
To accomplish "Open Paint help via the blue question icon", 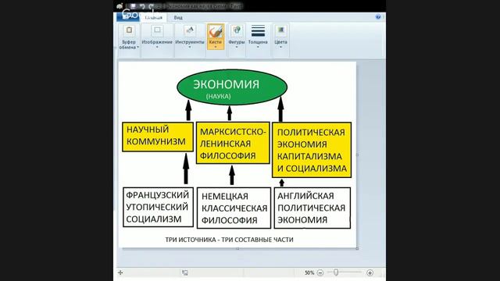I will (378, 17).
